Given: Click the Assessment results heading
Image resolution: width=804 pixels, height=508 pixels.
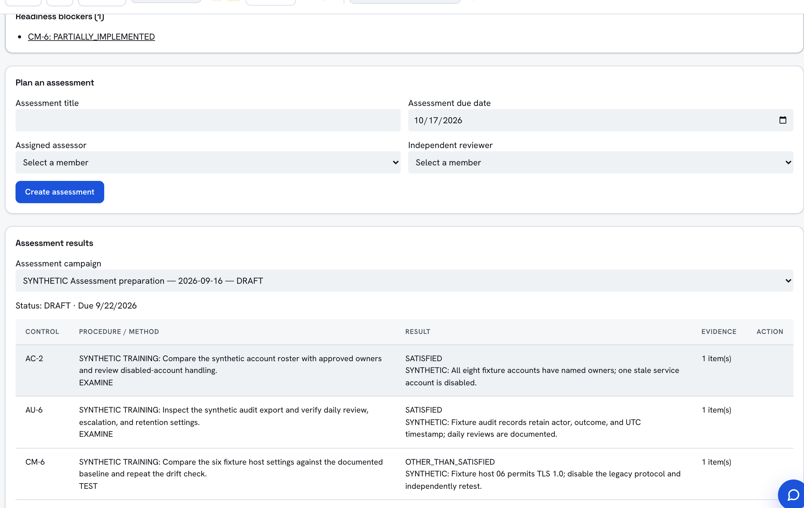Looking at the screenshot, I should tap(54, 243).
